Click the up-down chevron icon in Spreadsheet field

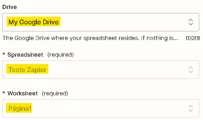click(x=191, y=70)
